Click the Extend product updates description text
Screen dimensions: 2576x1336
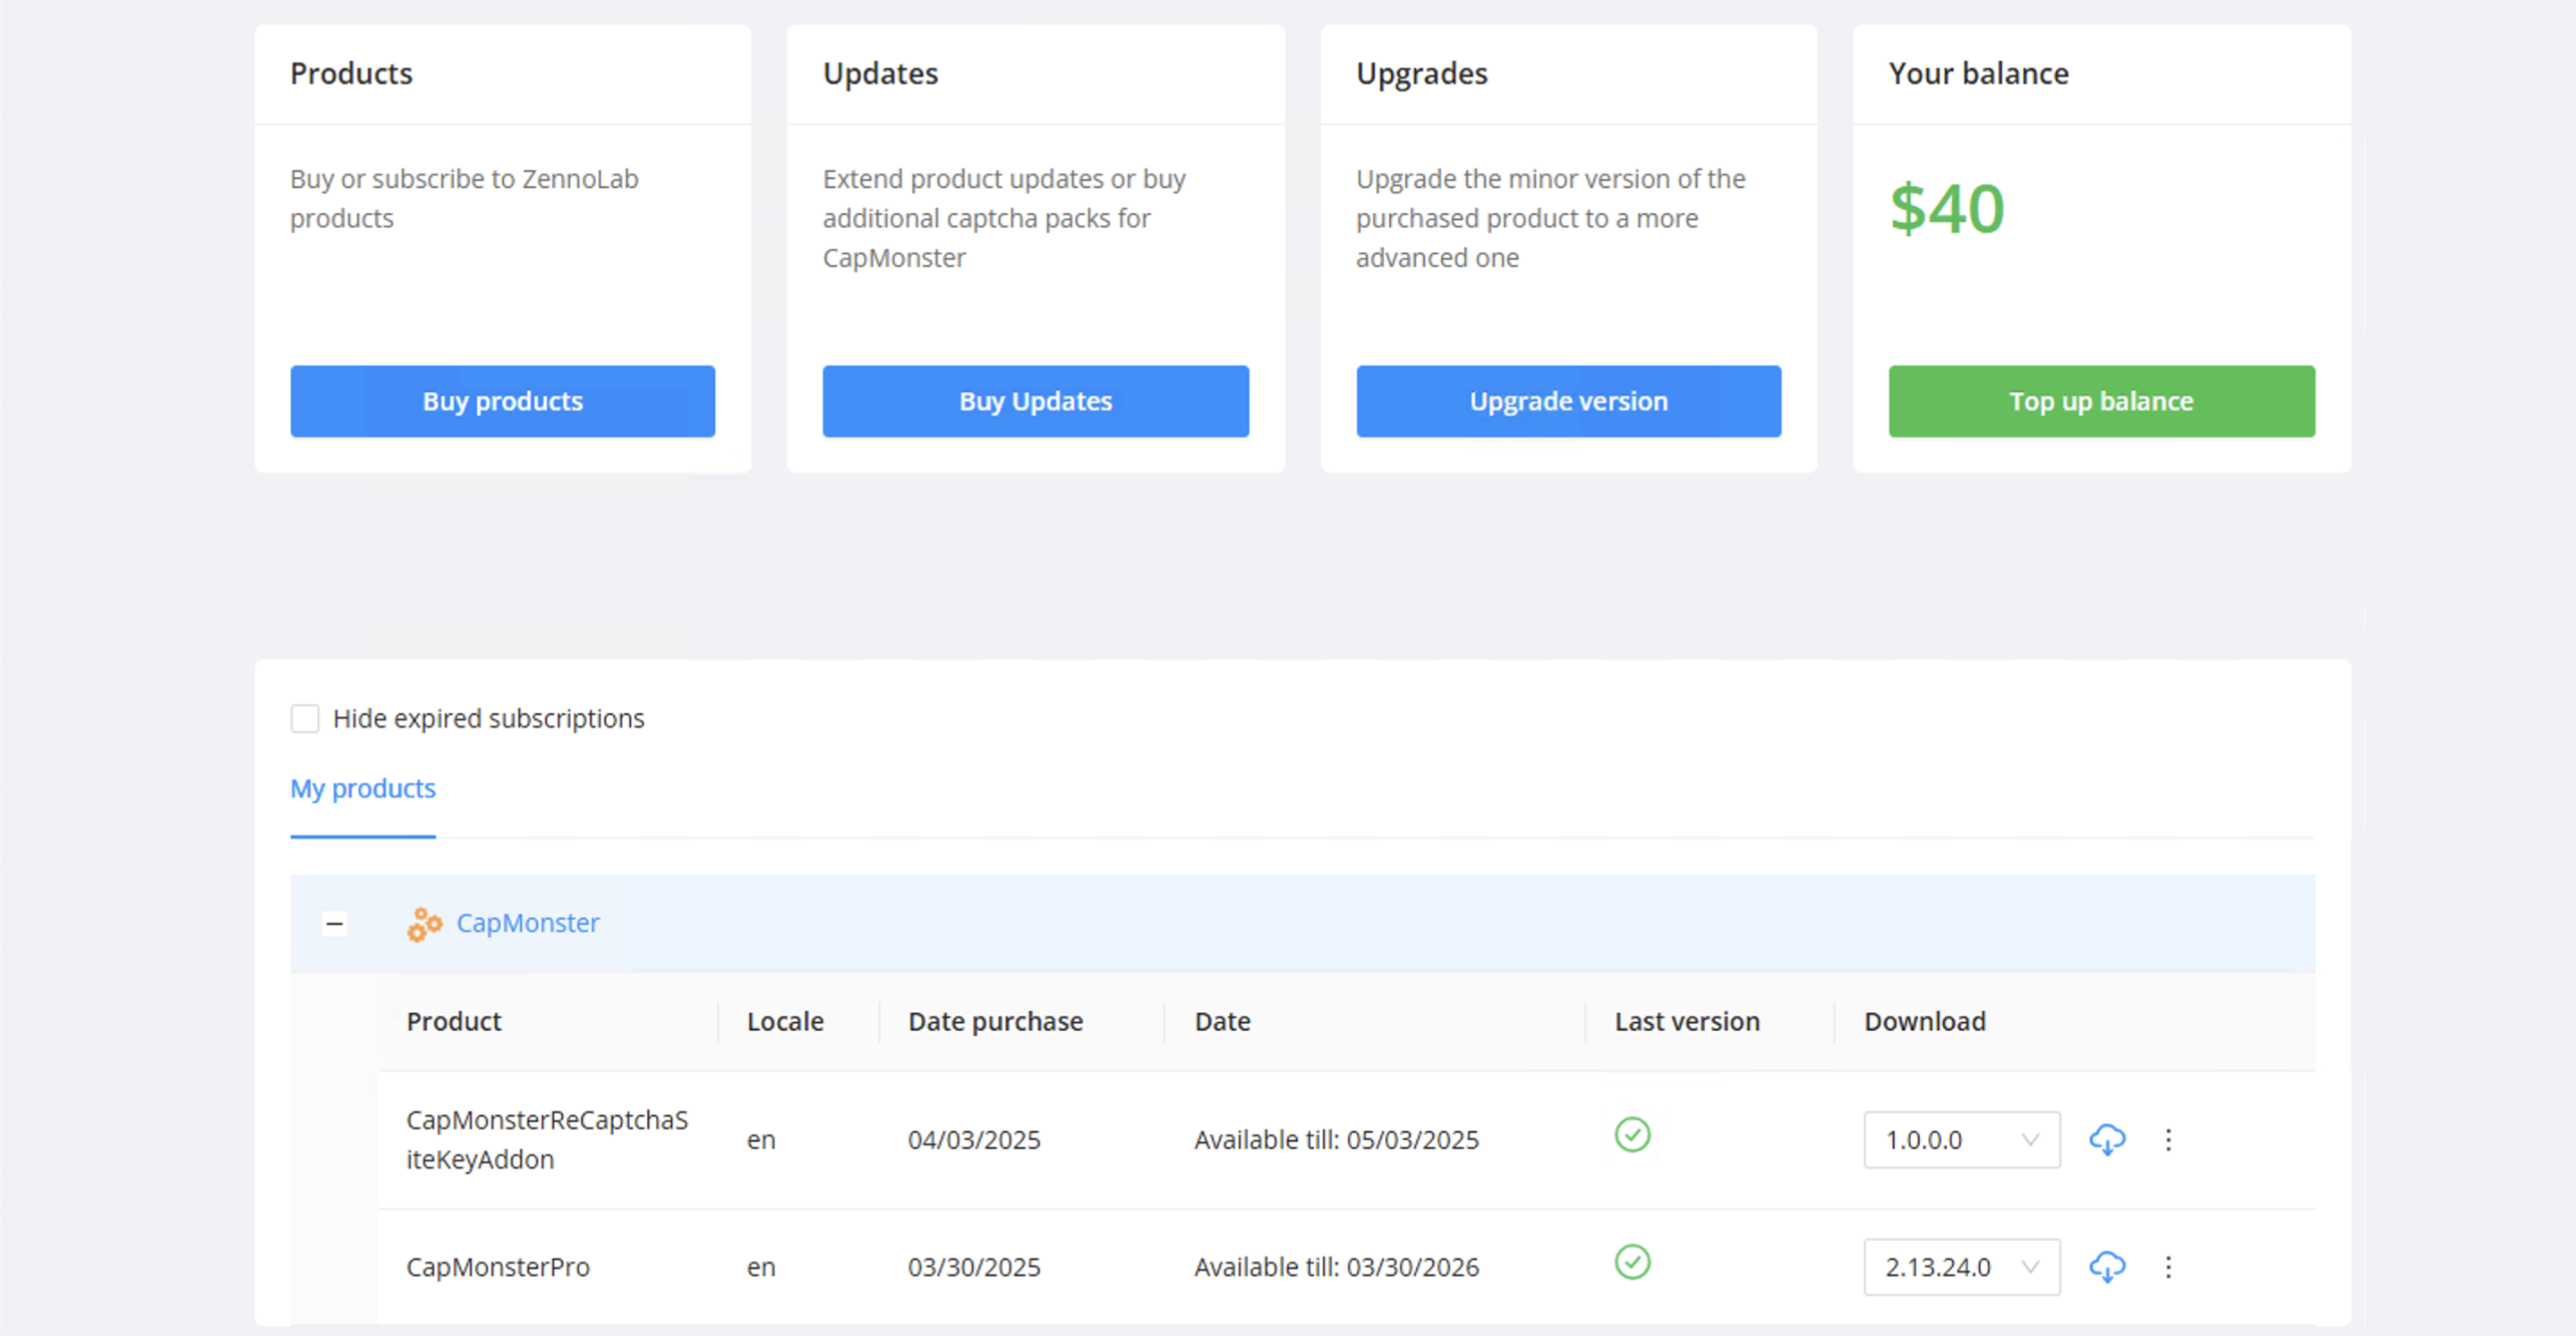[x=1004, y=218]
